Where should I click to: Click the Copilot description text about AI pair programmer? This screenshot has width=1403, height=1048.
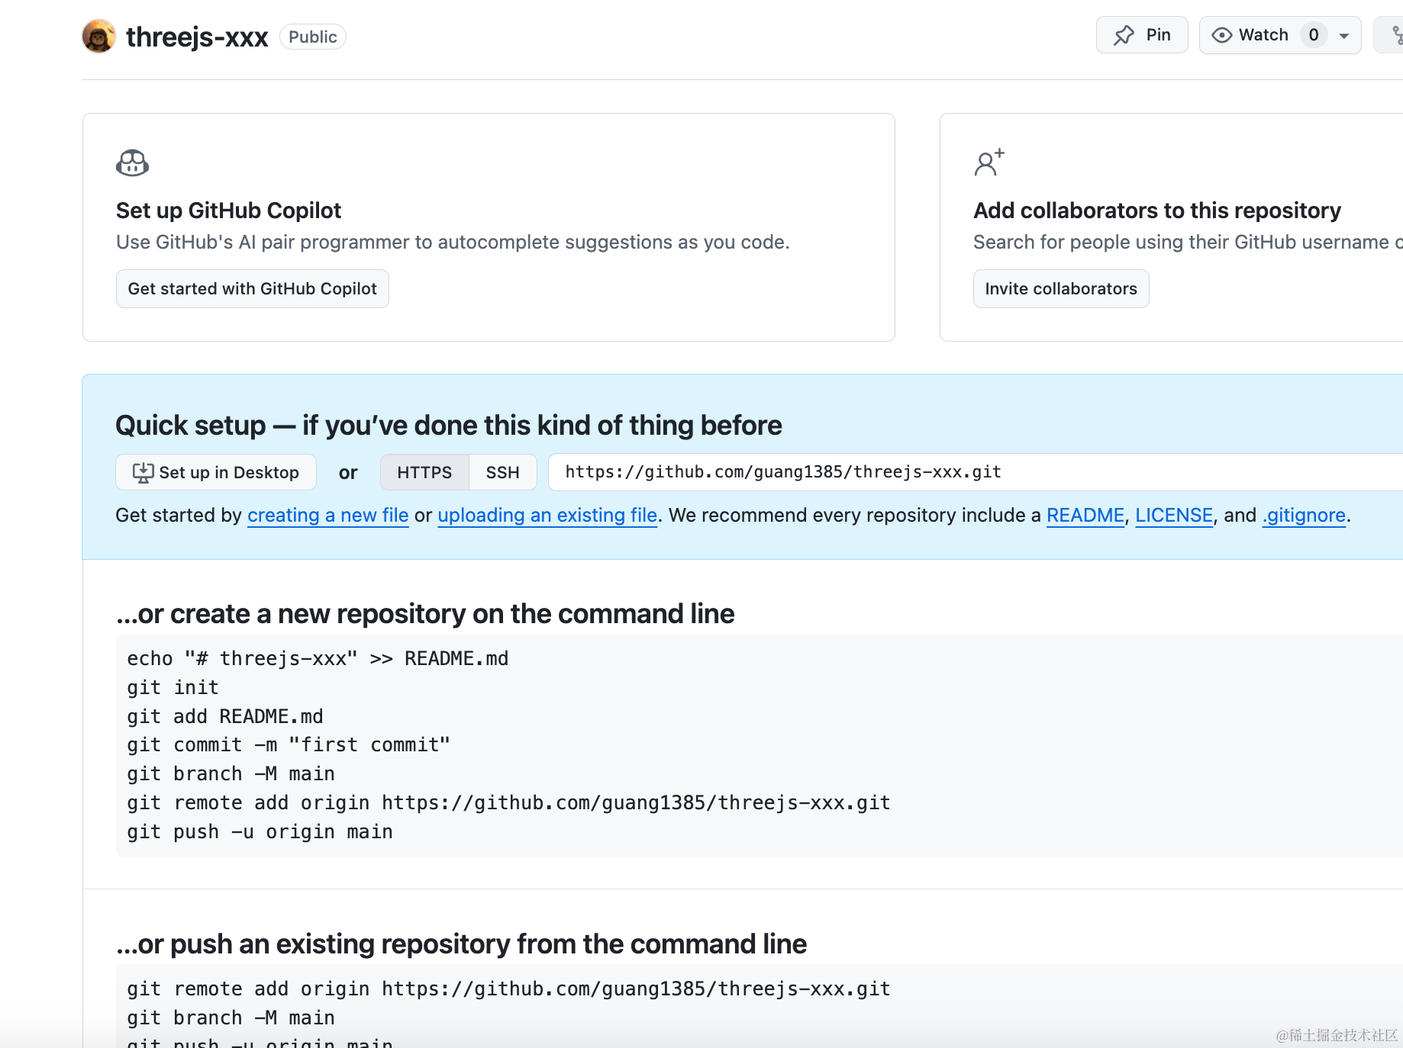pyautogui.click(x=453, y=243)
